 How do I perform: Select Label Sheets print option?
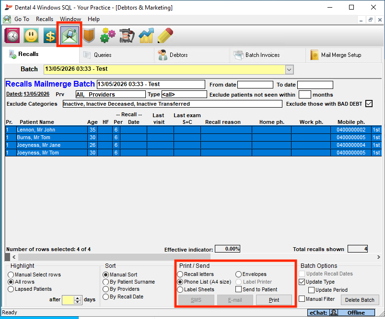point(196,290)
